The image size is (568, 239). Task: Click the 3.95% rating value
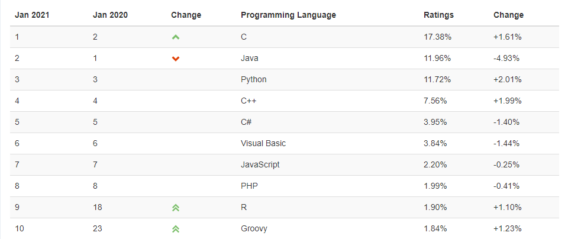point(435,122)
